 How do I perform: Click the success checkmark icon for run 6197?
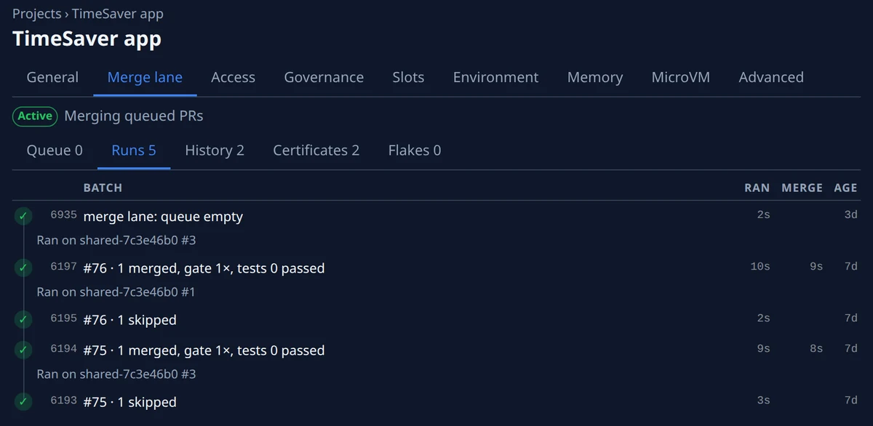tap(24, 268)
